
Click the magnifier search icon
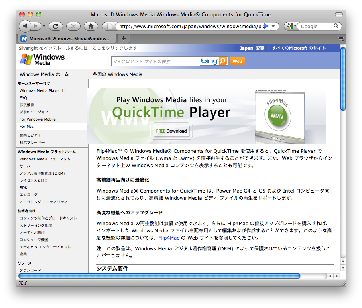coord(336,26)
